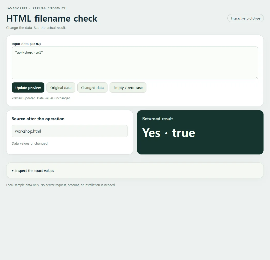Image resolution: width=270 pixels, height=260 pixels.
Task: Click the textarea resize handle corner
Action: point(256,78)
